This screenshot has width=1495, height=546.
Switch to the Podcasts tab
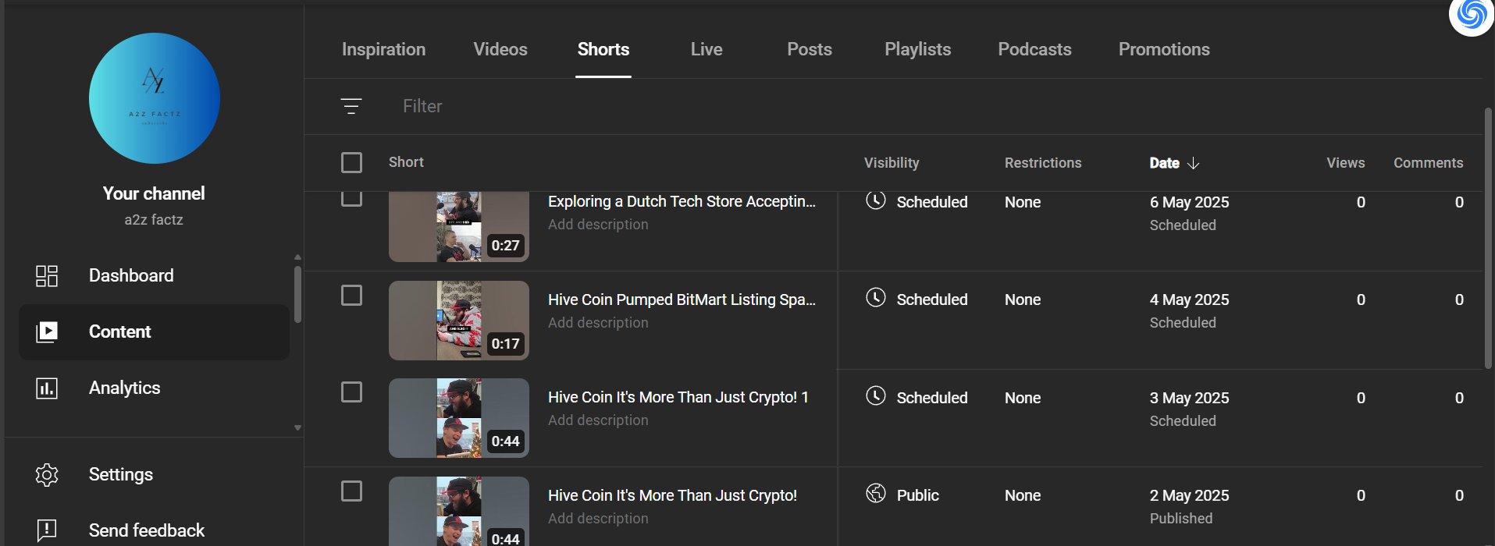1034,49
